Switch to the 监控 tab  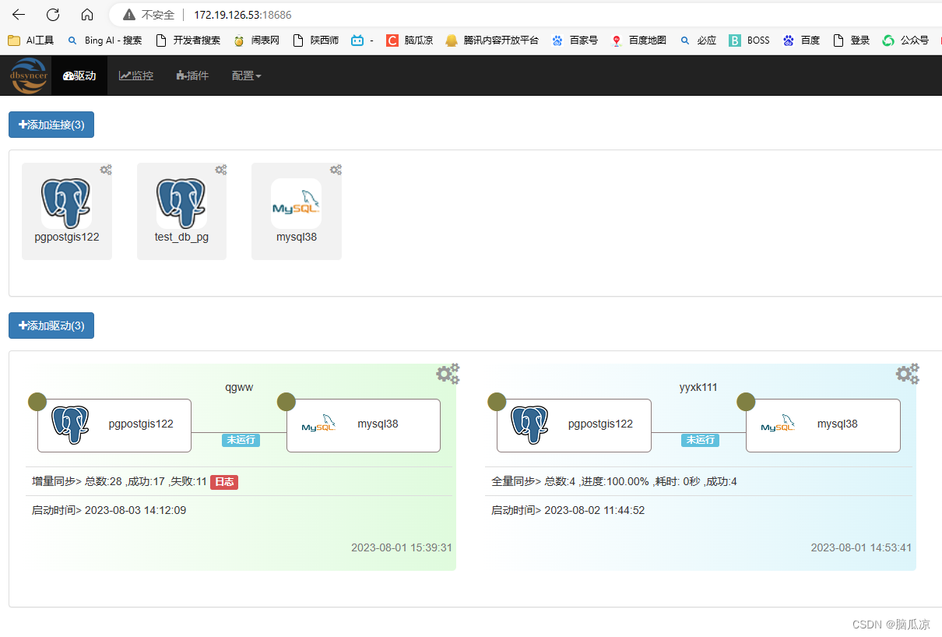(135, 76)
